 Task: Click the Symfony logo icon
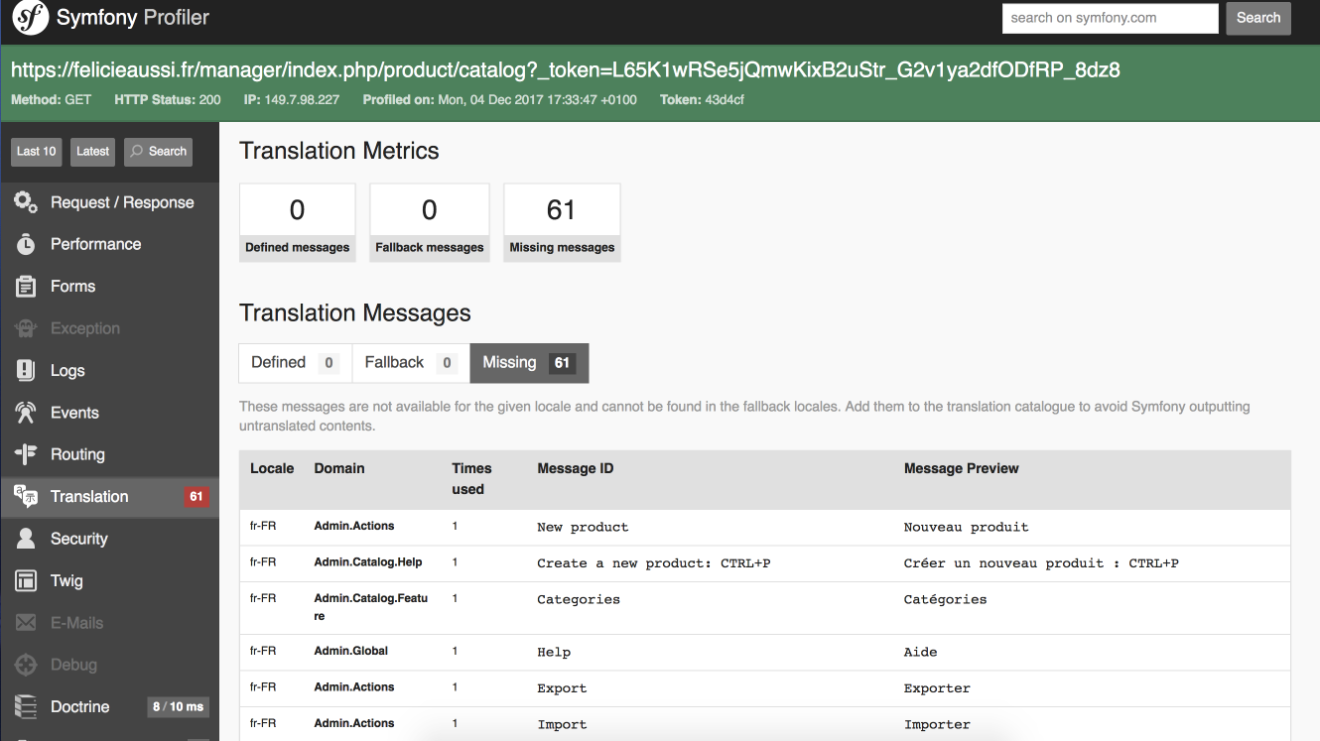tap(30, 18)
